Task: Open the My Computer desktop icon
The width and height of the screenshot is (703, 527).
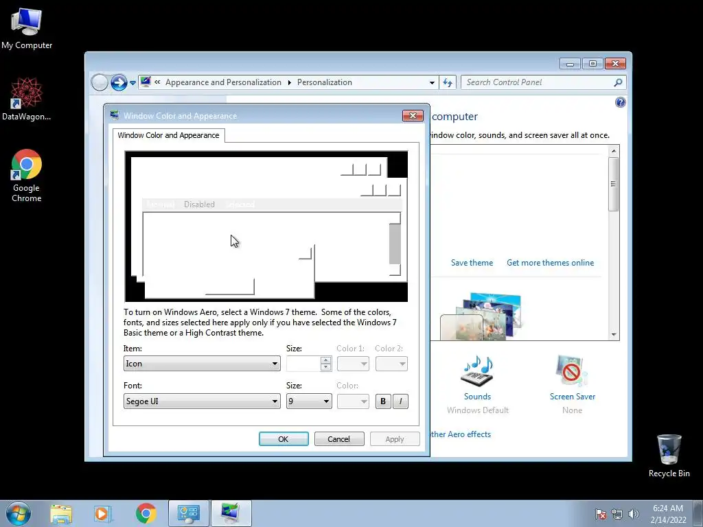Action: pos(27,29)
